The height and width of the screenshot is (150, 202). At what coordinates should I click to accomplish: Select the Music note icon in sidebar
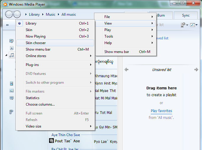12,55
